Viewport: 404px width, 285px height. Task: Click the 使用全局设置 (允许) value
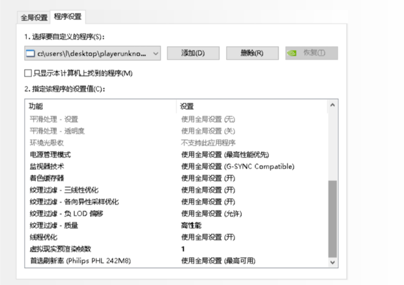click(212, 213)
